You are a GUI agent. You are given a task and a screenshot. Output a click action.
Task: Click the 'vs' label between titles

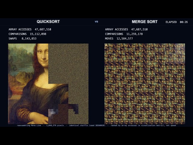point(96,22)
